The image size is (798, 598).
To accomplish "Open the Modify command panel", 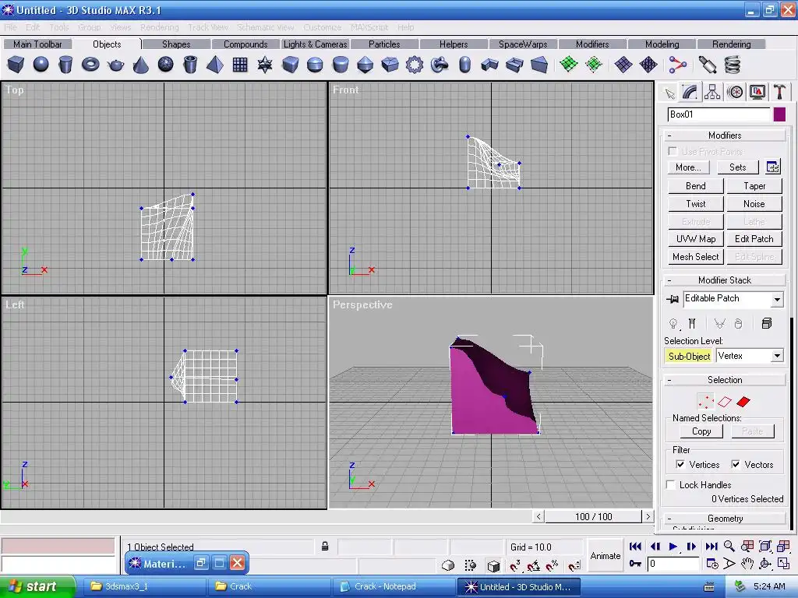I will (x=690, y=92).
